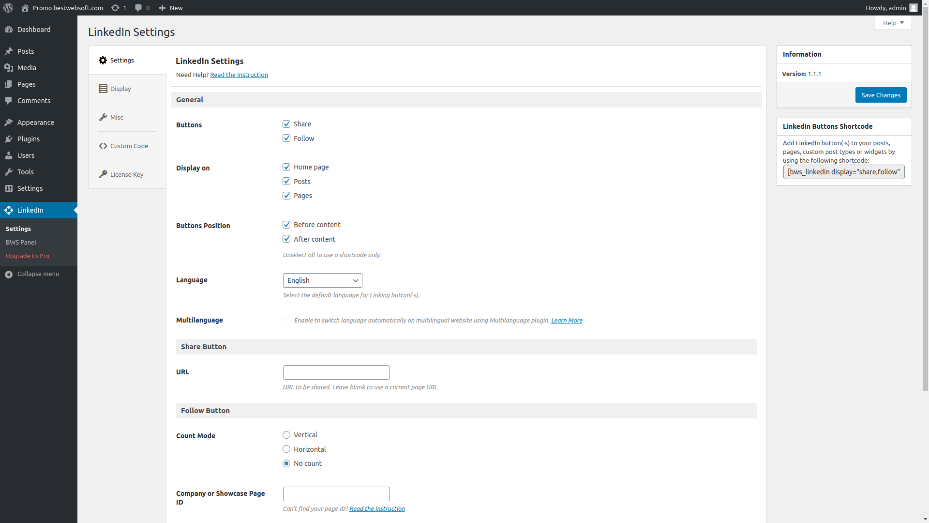Click the License Key key icon
Image resolution: width=929 pixels, height=523 pixels.
[103, 174]
